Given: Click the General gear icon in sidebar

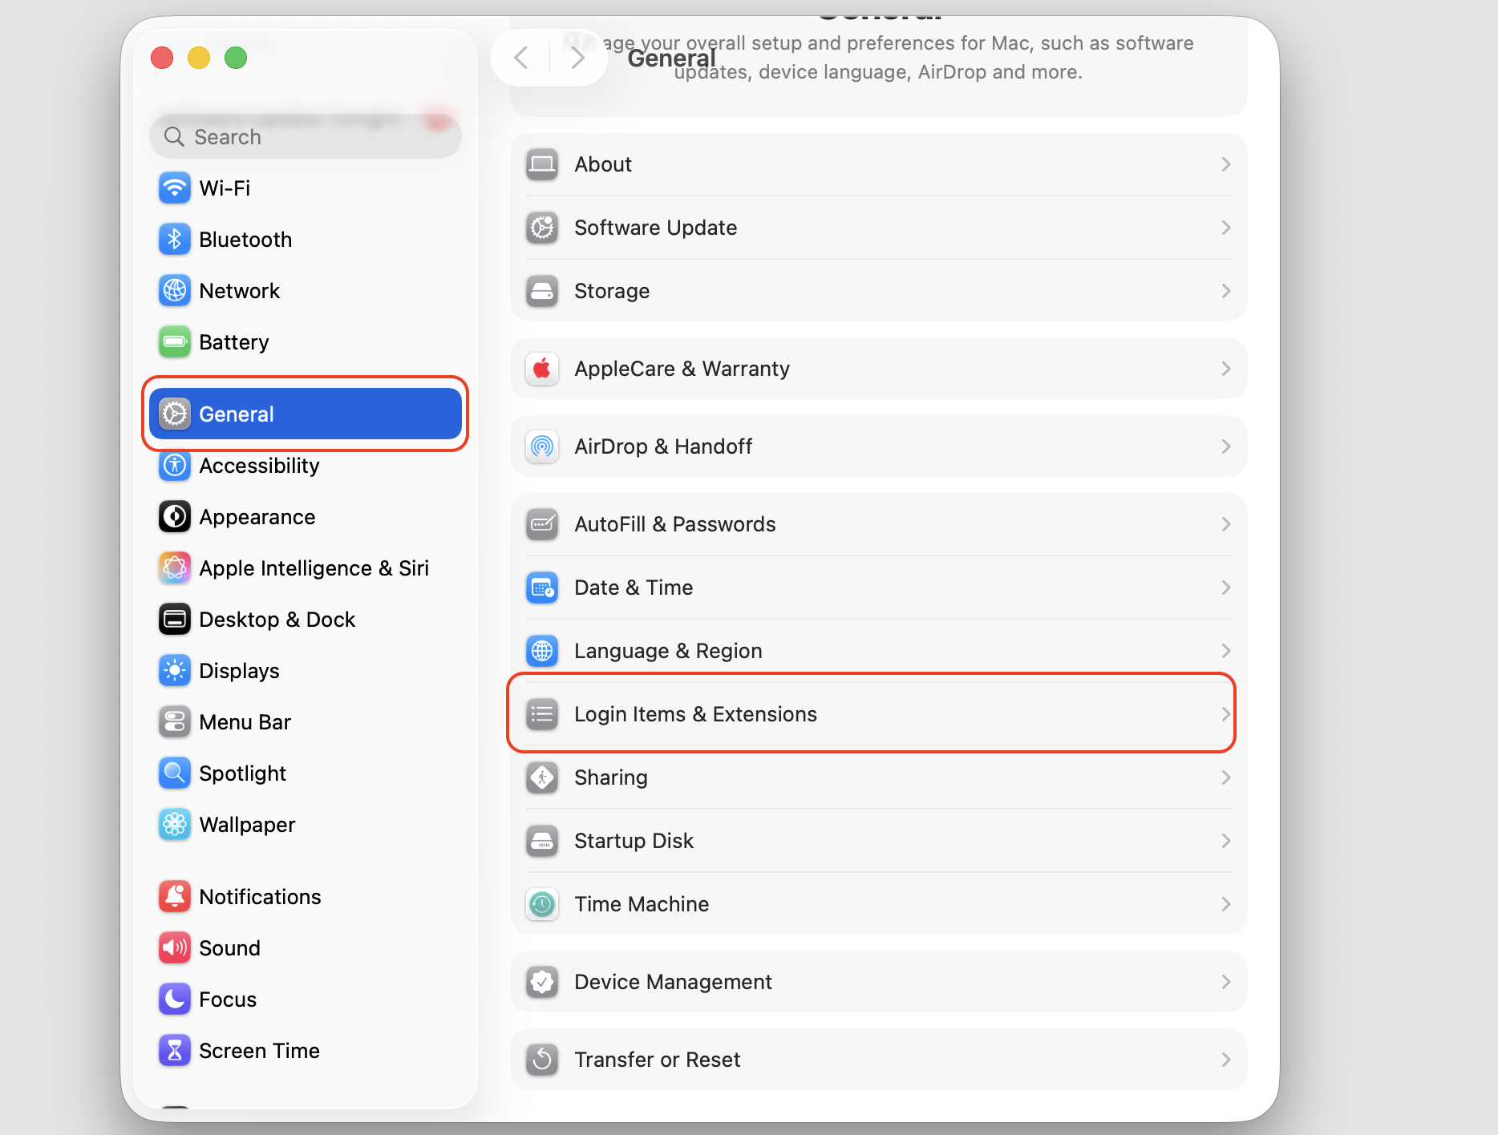Looking at the screenshot, I should tap(175, 414).
